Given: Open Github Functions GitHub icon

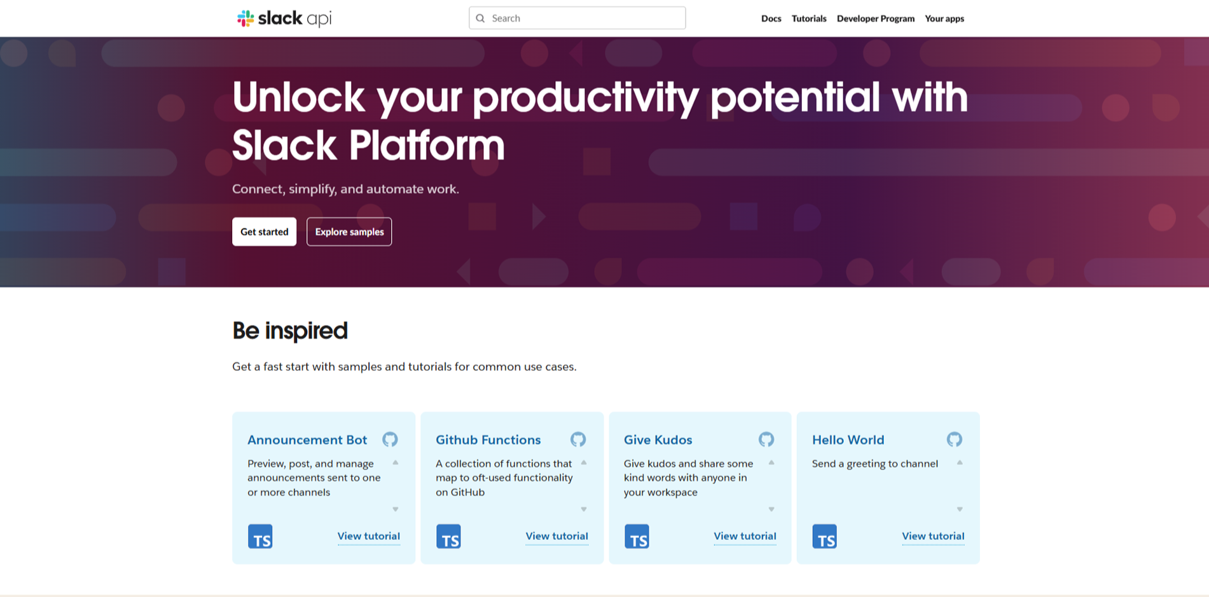Looking at the screenshot, I should point(578,439).
